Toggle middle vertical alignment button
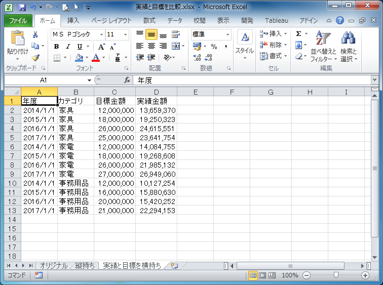This screenshot has width=383, height=285. [x=151, y=35]
